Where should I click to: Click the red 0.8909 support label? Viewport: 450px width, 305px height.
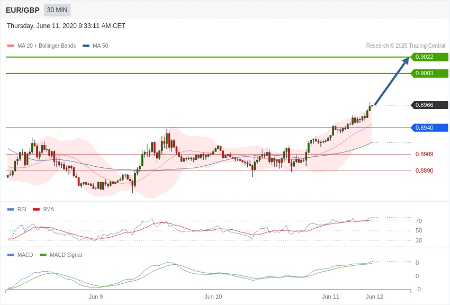pos(424,154)
